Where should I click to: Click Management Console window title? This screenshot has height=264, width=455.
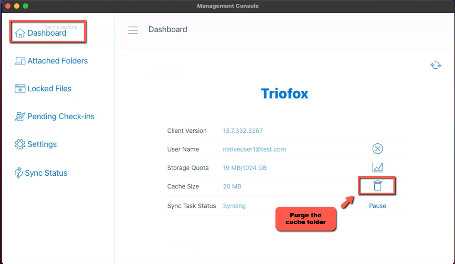point(228,6)
